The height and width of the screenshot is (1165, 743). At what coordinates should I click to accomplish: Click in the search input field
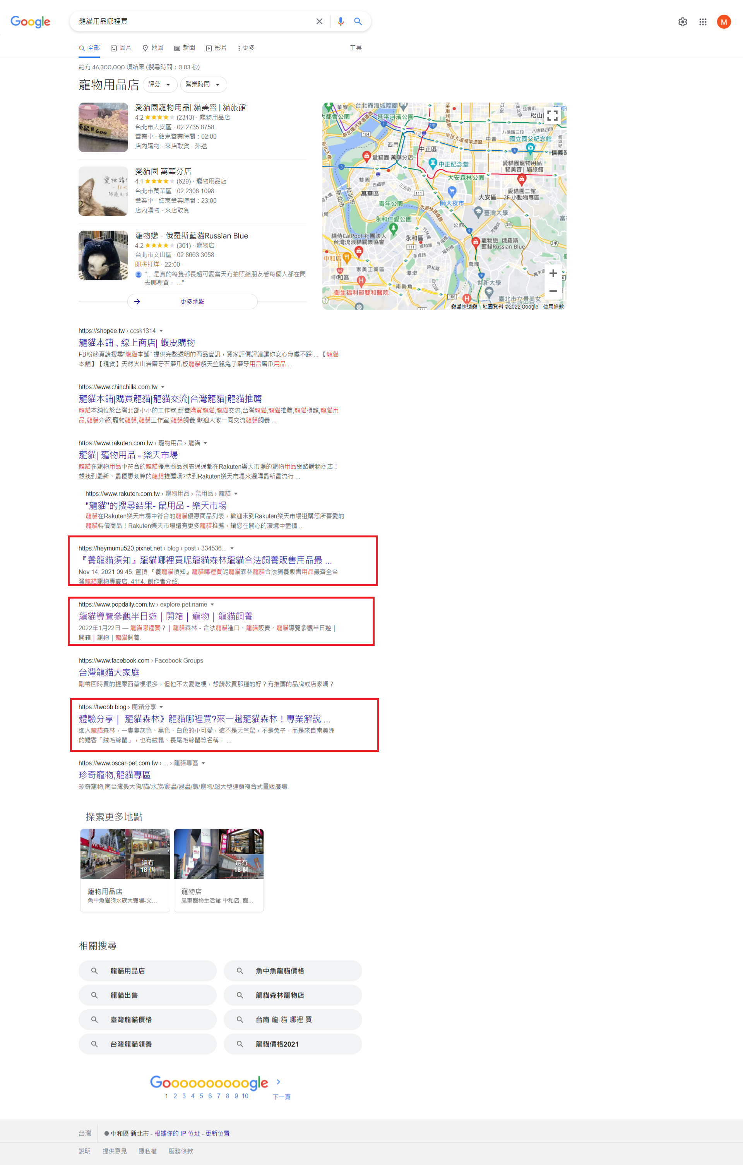pyautogui.click(x=193, y=21)
